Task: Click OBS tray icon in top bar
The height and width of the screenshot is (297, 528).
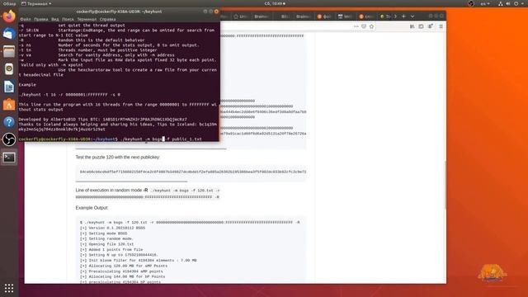Action: pos(471,3)
